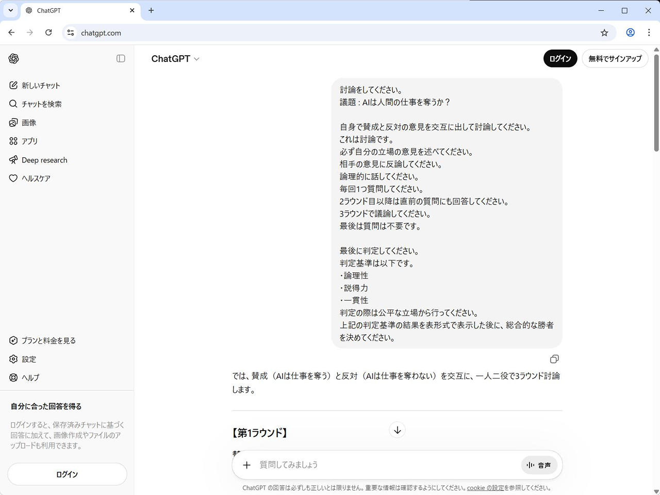Open attachments with the plus icon
660x495 pixels.
[247, 465]
